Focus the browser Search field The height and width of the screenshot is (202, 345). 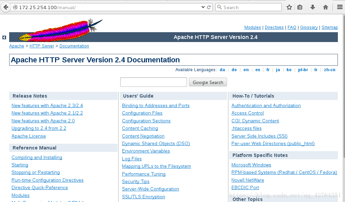point(248,7)
